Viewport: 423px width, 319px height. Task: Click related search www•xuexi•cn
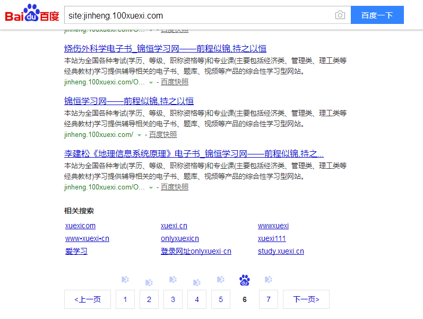coord(87,238)
